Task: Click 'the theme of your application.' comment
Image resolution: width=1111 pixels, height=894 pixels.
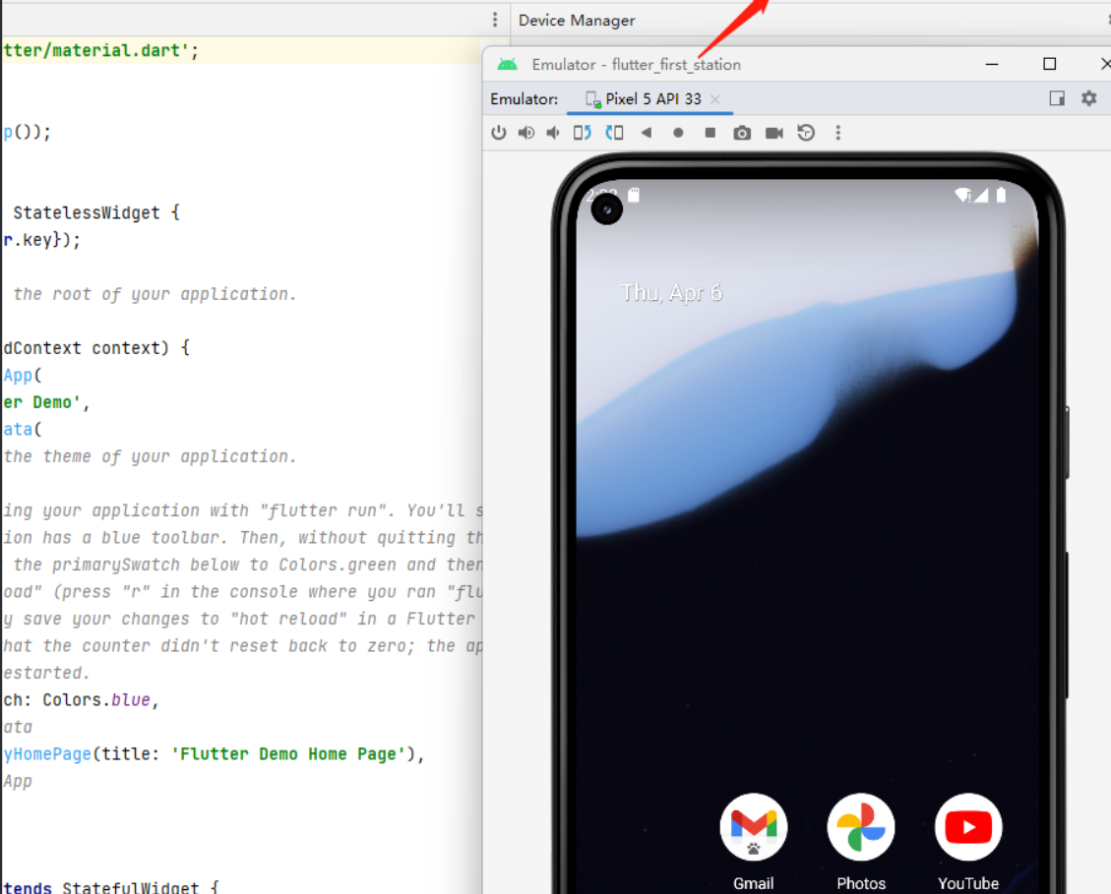Action: (150, 457)
